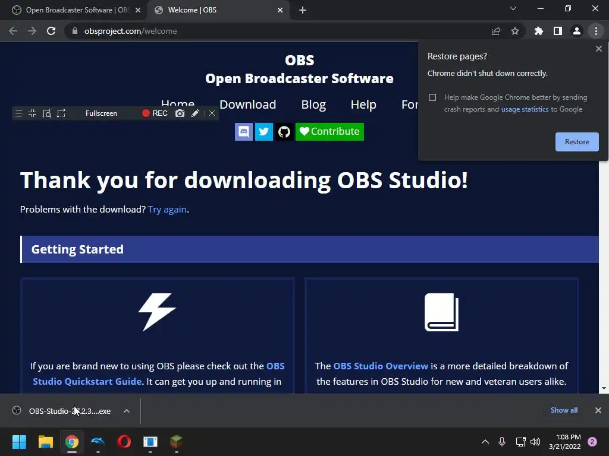Go forward in browser history
This screenshot has width=609, height=456.
click(x=32, y=31)
